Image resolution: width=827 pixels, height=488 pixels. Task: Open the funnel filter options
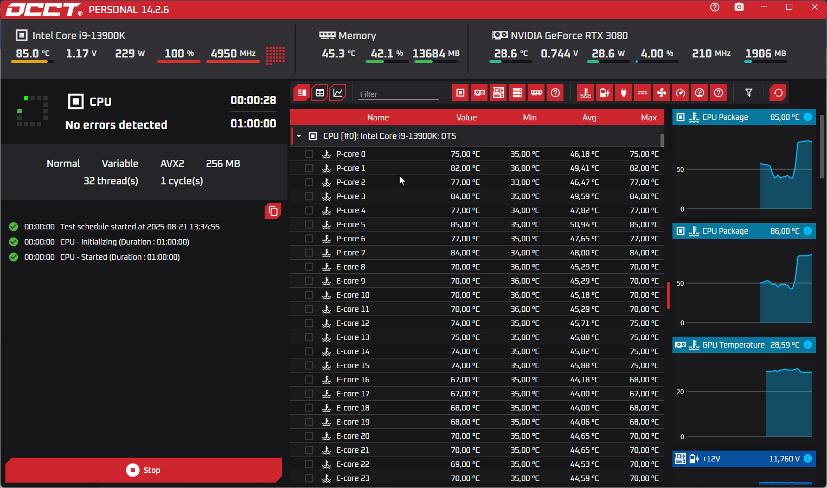(749, 93)
